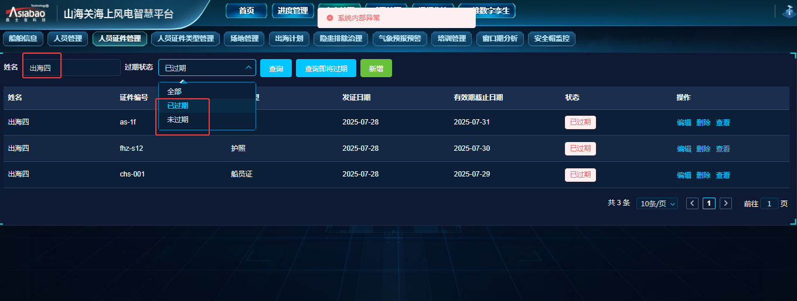The height and width of the screenshot is (301, 797).
Task: Click the user avatar icon at top right
Action: (788, 11)
